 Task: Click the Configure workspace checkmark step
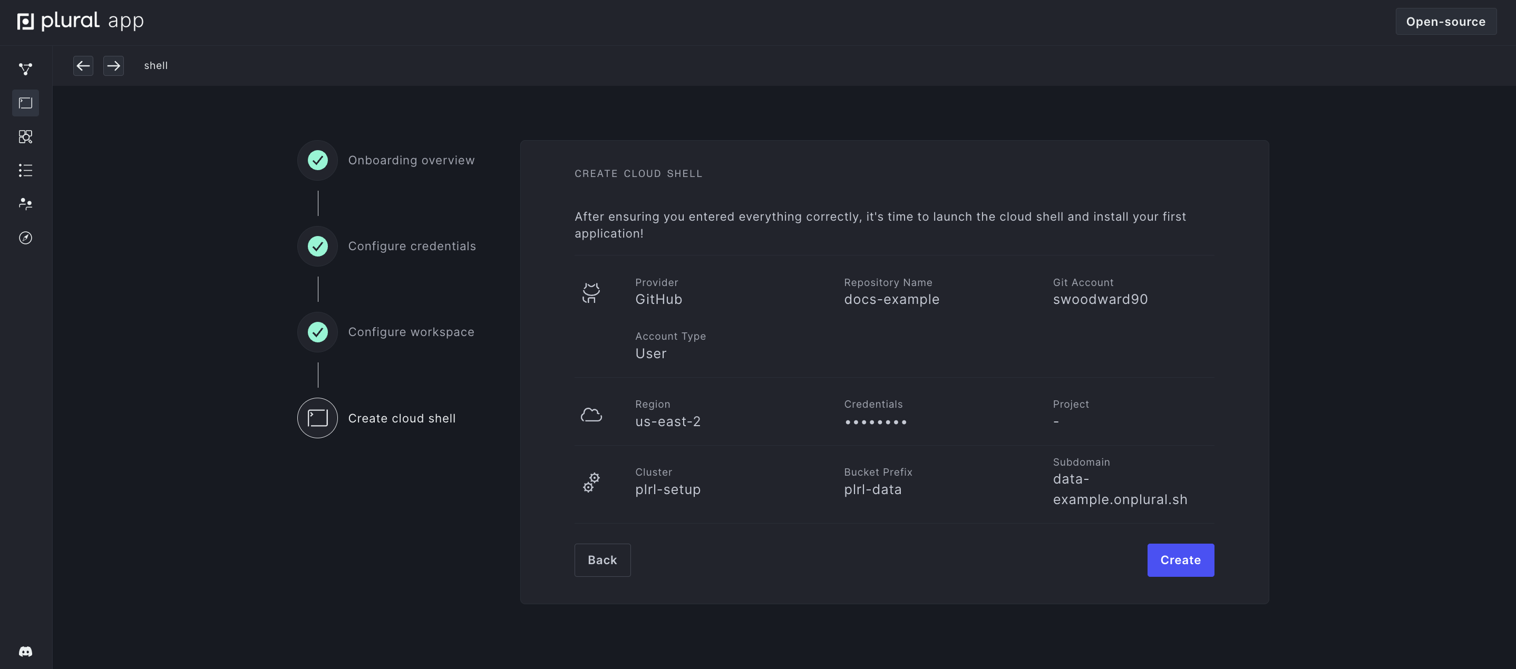317,332
